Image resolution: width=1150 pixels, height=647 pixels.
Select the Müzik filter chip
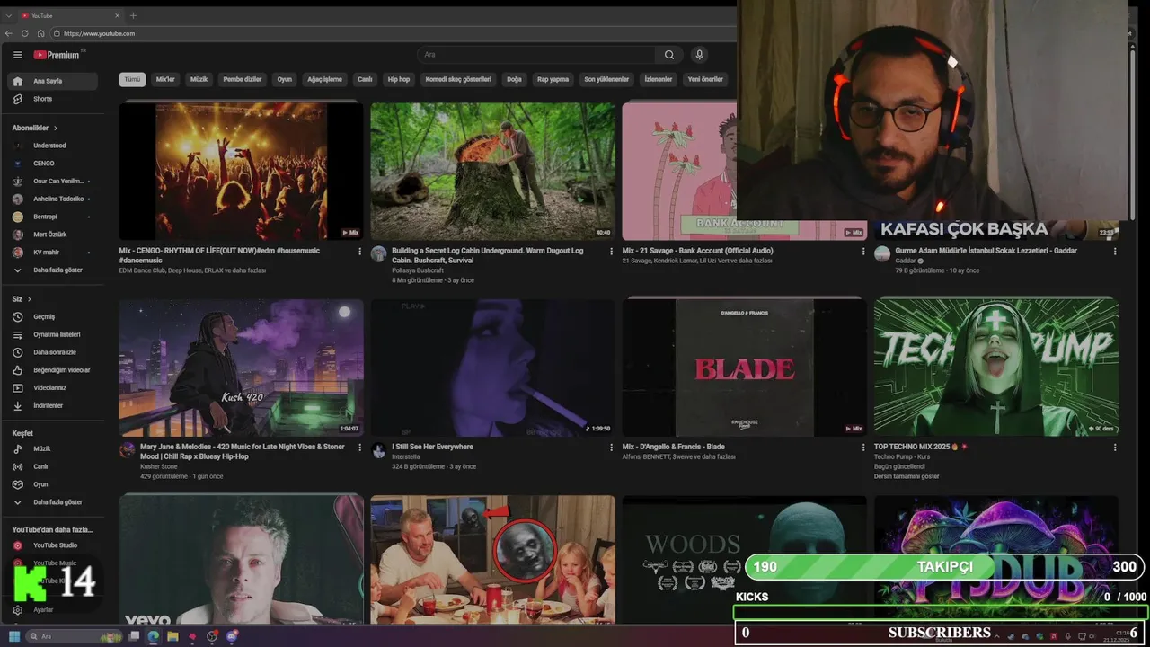pyautogui.click(x=199, y=79)
